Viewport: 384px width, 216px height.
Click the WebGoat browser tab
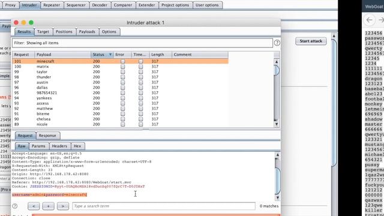click(374, 7)
